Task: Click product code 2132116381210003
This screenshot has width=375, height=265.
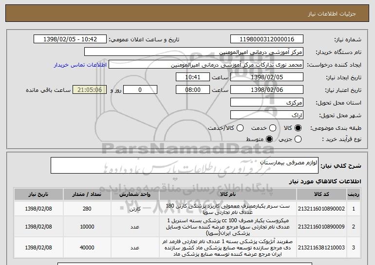Action: point(321,247)
